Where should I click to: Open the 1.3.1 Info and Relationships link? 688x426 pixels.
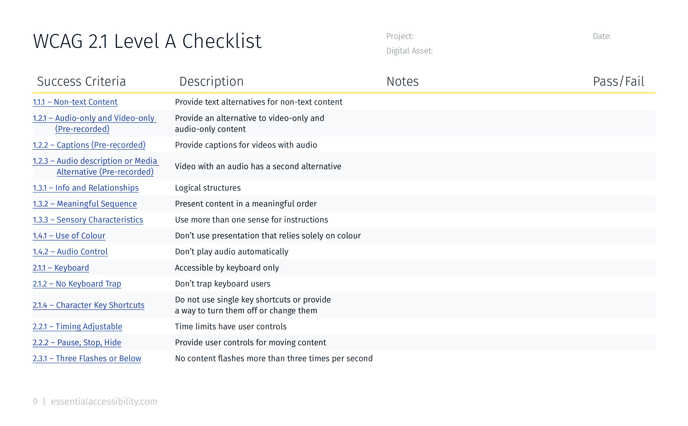[x=86, y=188]
